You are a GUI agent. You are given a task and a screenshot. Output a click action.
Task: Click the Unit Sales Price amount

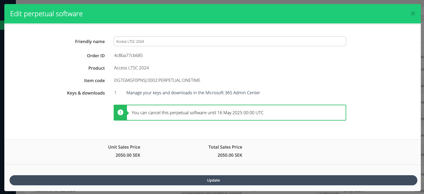[x=128, y=155]
